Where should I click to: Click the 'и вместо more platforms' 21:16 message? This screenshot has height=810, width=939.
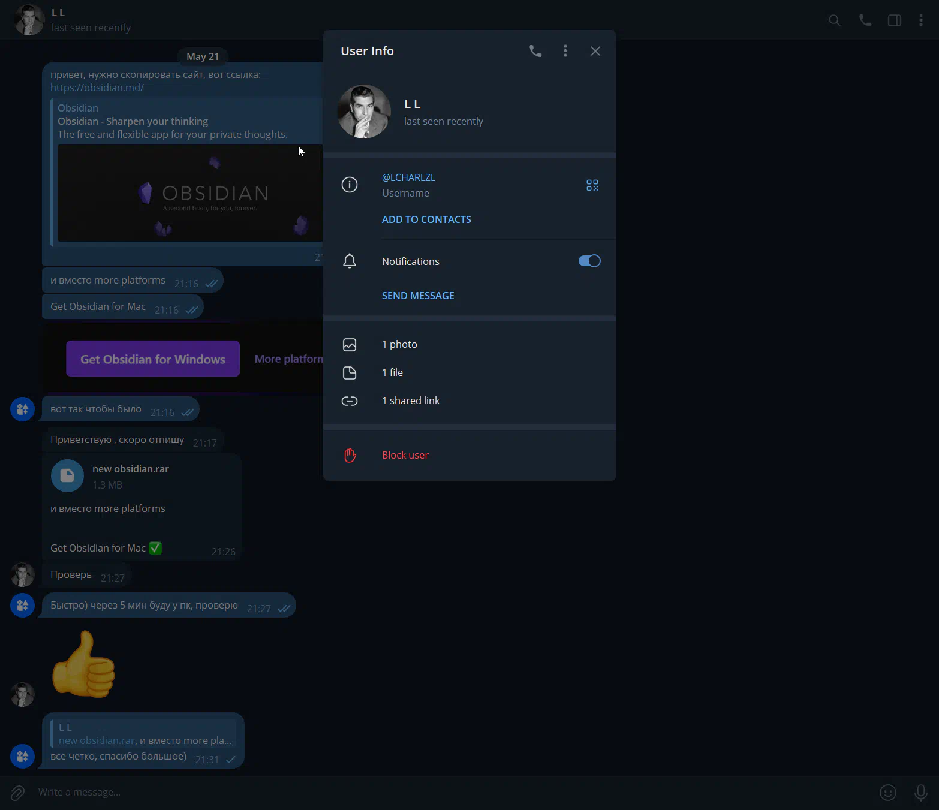(x=133, y=281)
